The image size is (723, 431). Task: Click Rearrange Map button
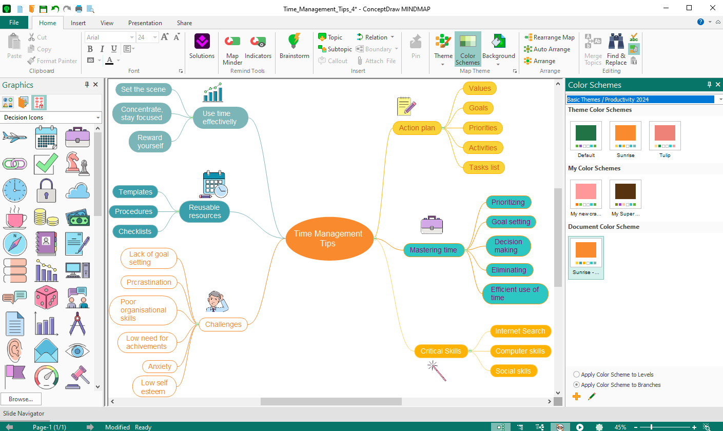click(x=549, y=37)
